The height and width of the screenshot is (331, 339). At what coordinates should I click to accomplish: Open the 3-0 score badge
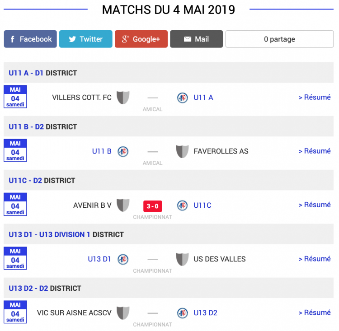(152, 206)
